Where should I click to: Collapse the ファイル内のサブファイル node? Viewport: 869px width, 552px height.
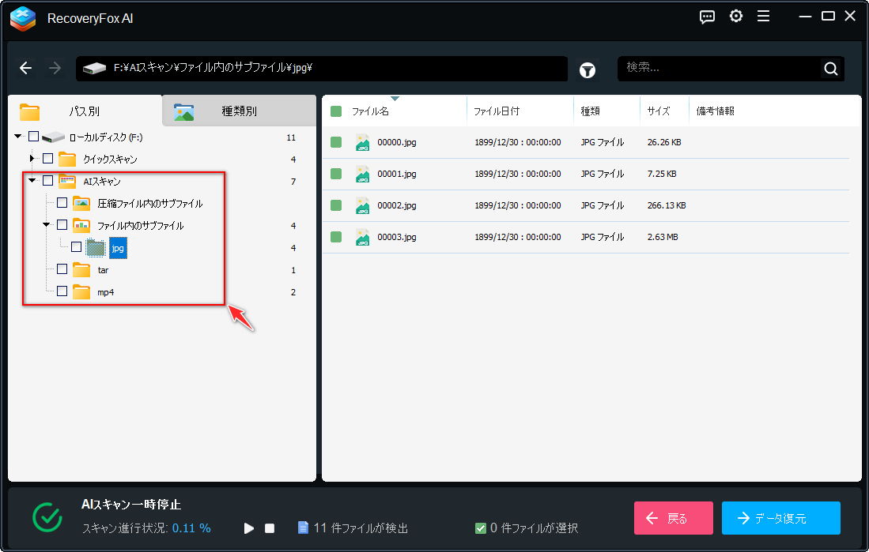point(45,224)
